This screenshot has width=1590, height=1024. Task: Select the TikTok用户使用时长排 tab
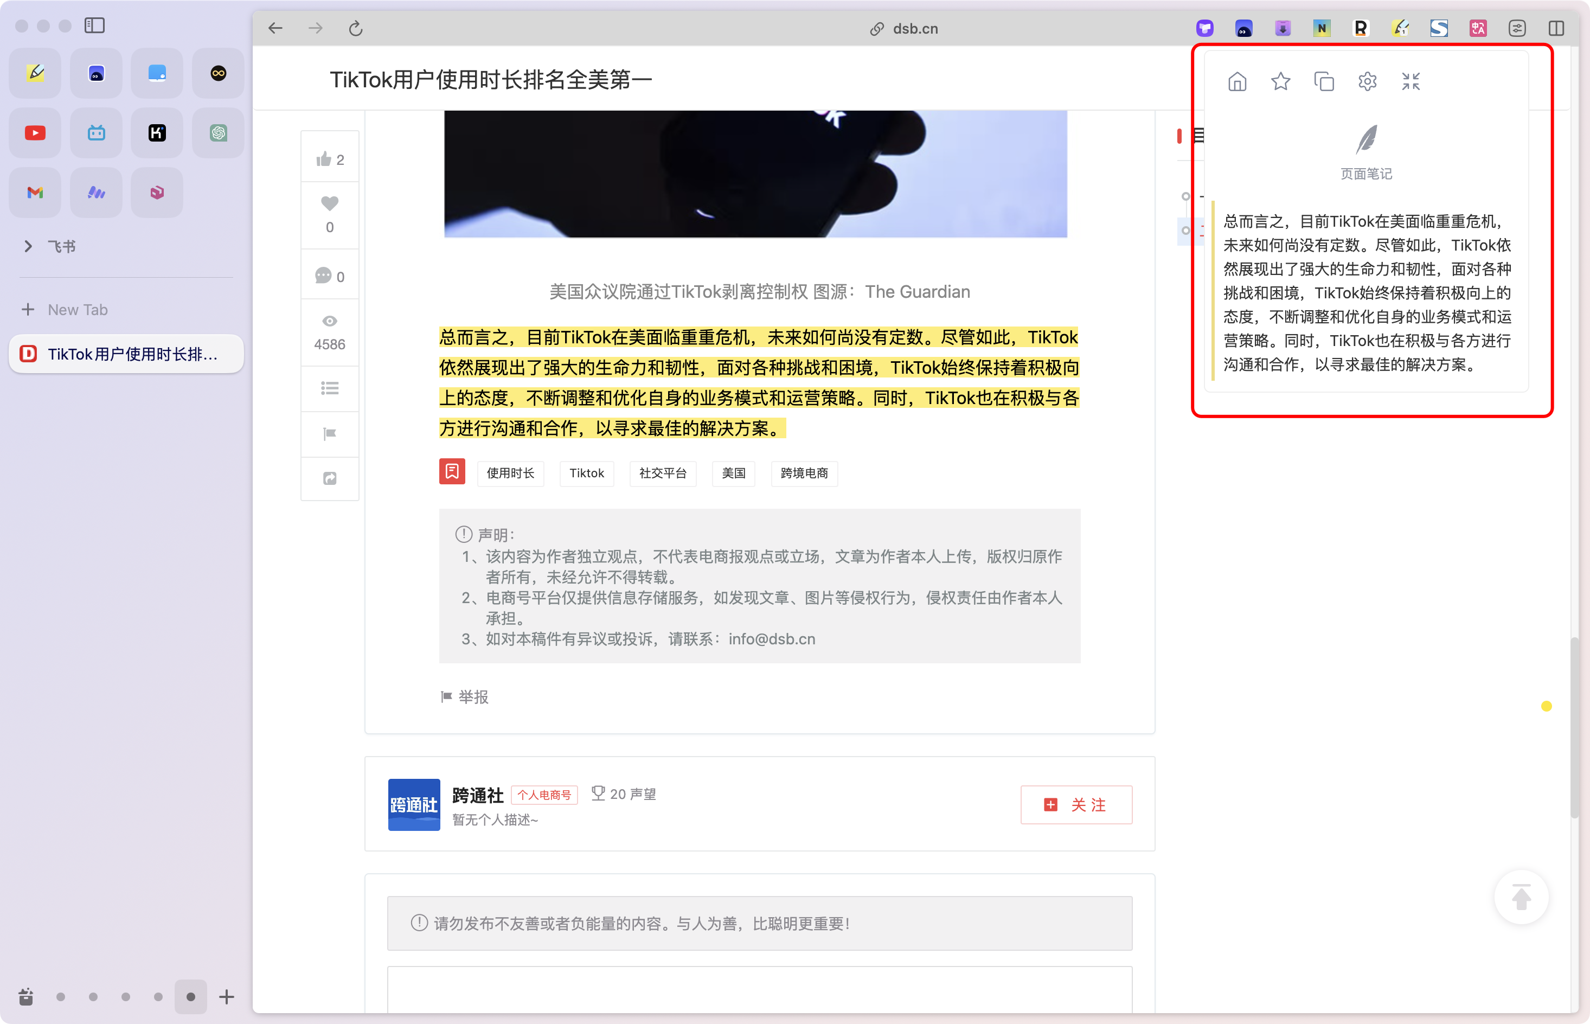tap(126, 354)
